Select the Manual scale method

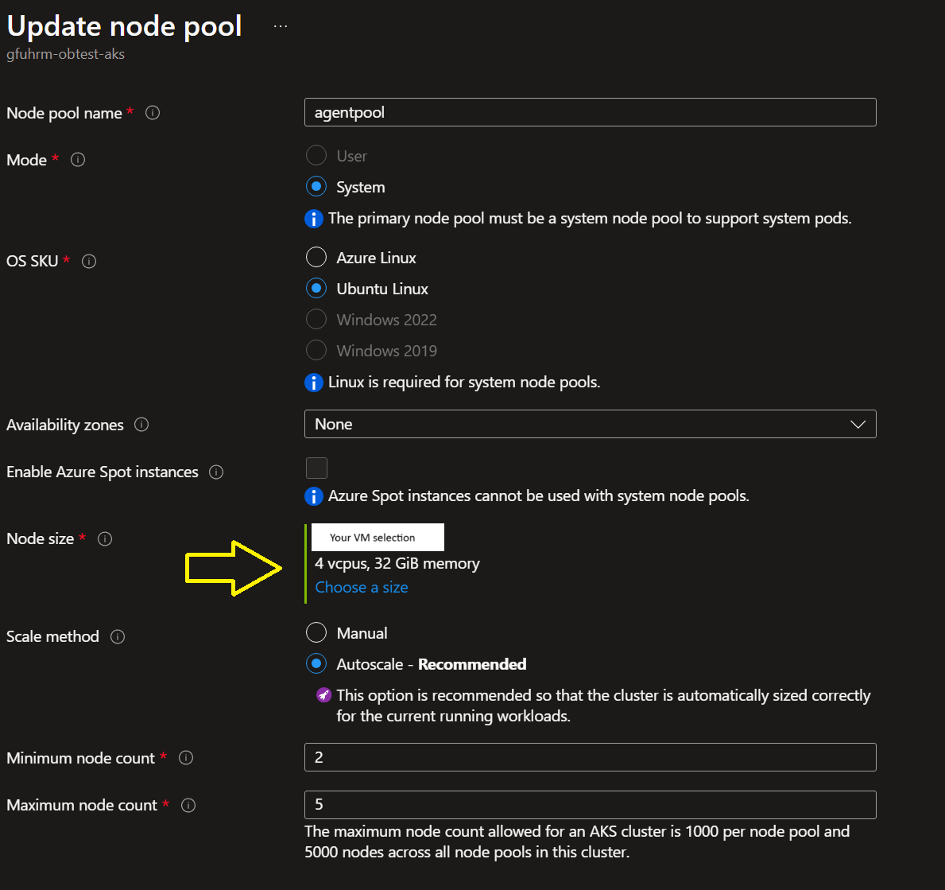316,632
